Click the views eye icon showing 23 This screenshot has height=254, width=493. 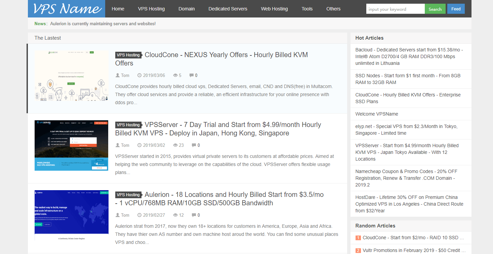click(175, 145)
